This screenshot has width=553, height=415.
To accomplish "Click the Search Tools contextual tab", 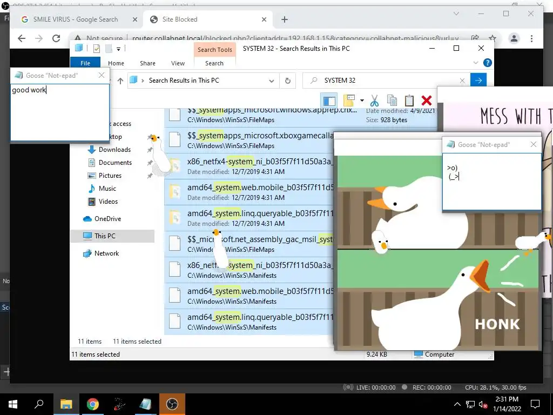I will pos(215,50).
